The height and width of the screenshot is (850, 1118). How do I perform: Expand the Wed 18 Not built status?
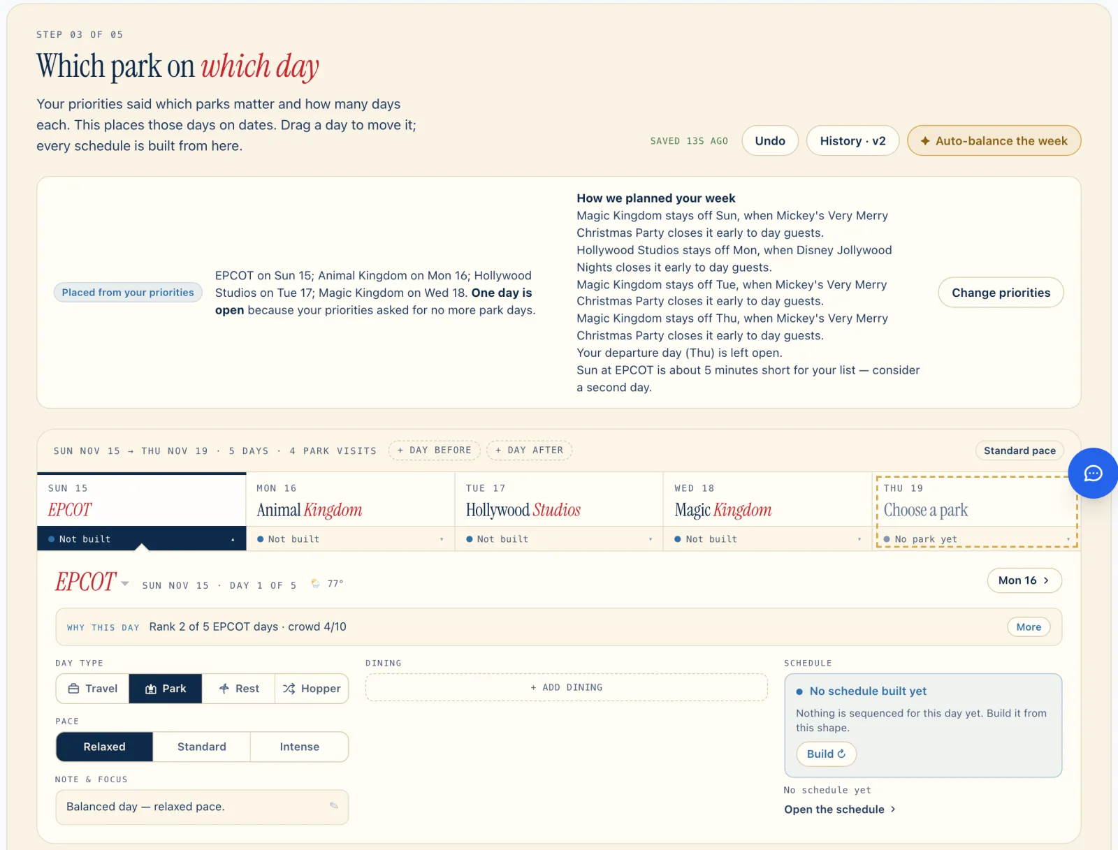(767, 539)
